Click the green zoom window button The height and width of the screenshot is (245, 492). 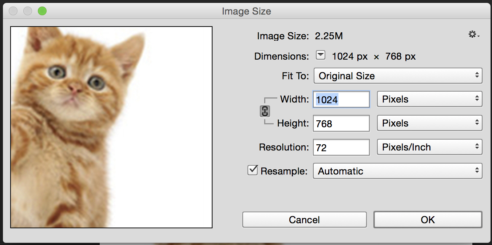pos(42,11)
